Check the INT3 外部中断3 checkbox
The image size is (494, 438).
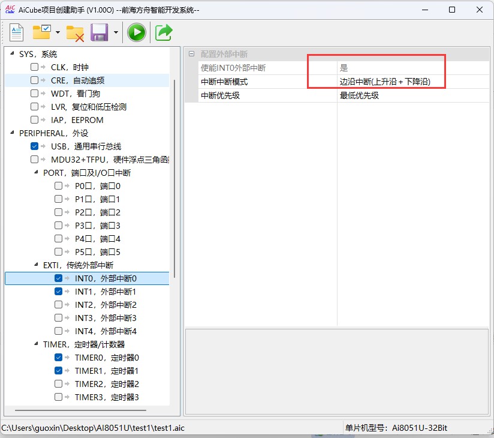point(58,317)
